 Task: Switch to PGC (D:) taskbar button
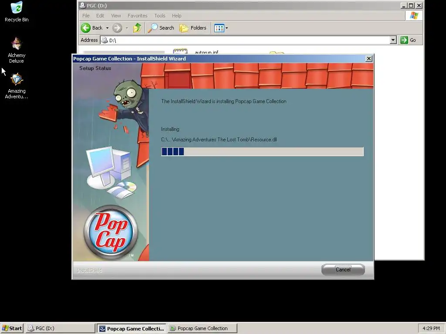click(60, 328)
